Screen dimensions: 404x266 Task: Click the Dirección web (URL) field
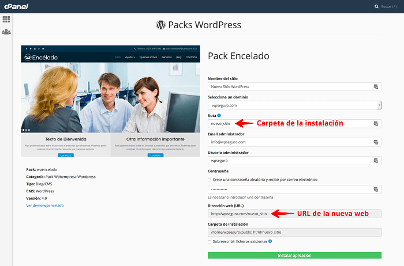point(294,214)
